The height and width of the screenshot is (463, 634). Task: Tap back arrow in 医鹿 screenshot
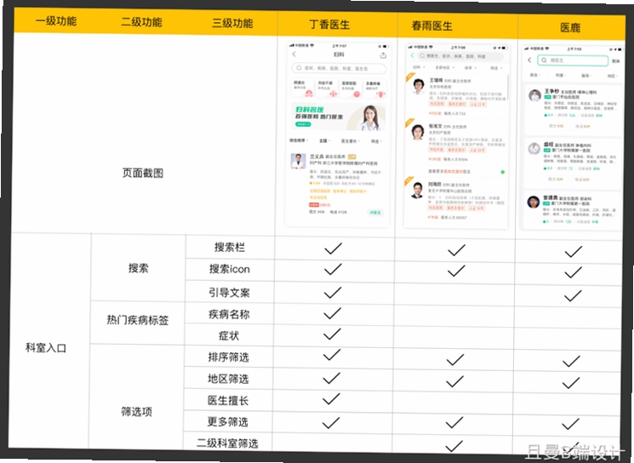click(529, 60)
